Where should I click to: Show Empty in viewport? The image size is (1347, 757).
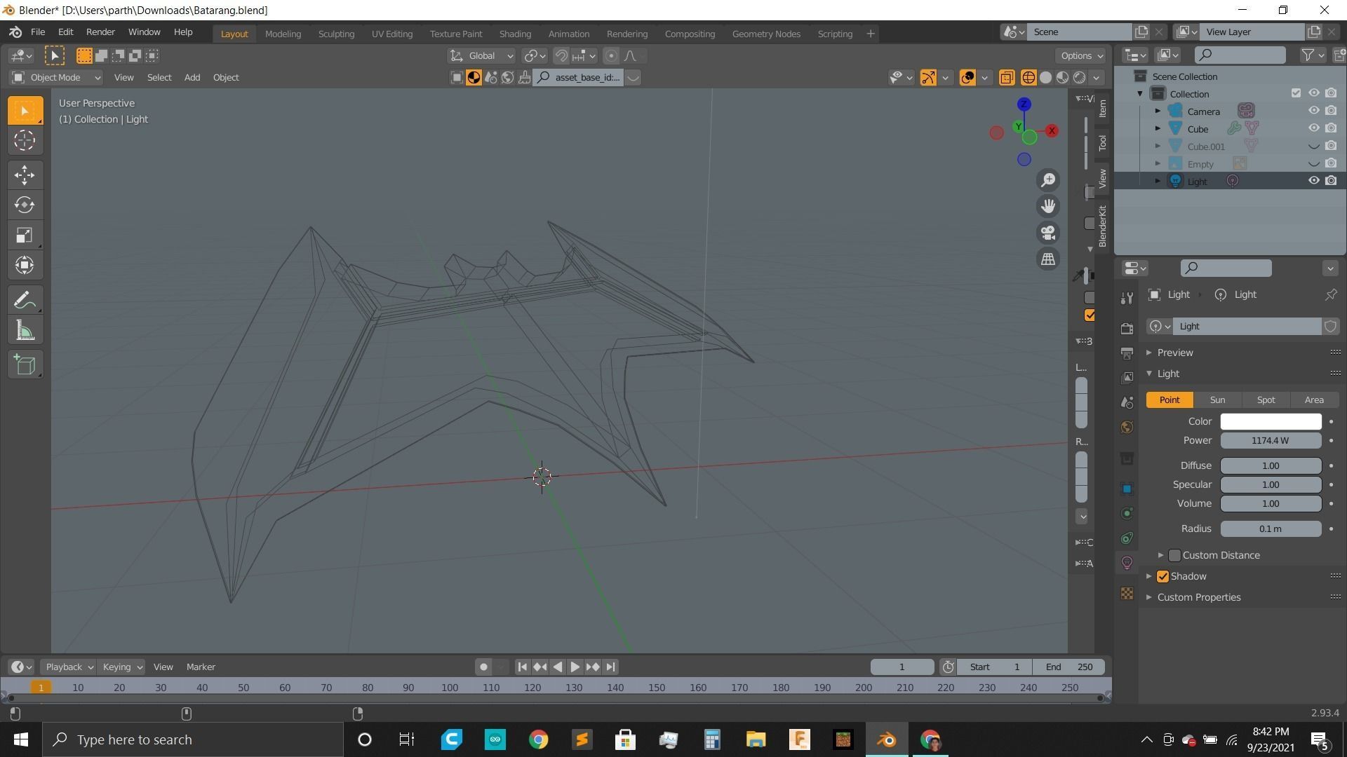tap(1313, 164)
